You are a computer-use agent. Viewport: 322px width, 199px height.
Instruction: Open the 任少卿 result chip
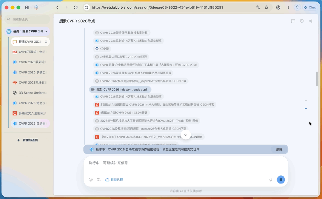[102, 49]
